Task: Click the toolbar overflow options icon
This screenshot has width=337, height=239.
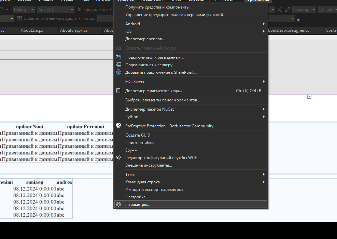Action: (x=298, y=20)
